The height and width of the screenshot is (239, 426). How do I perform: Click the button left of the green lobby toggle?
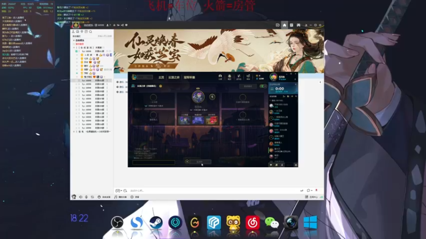248,86
